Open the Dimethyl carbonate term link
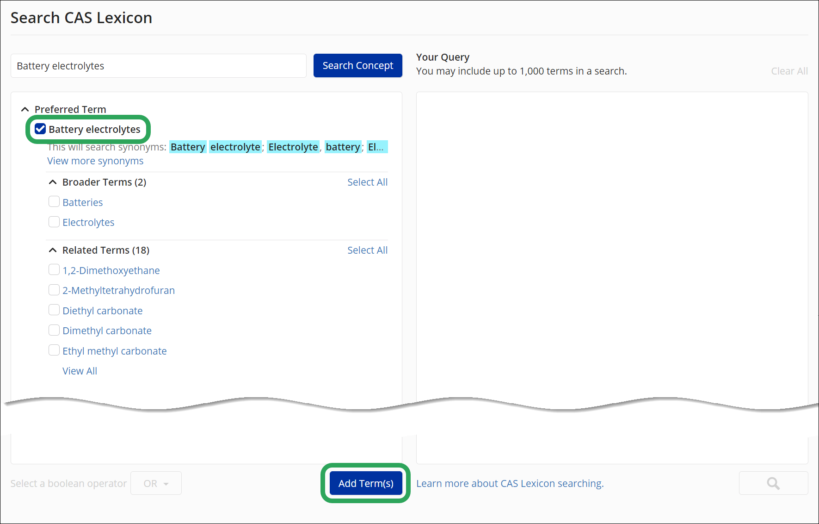This screenshot has height=524, width=819. (x=107, y=331)
